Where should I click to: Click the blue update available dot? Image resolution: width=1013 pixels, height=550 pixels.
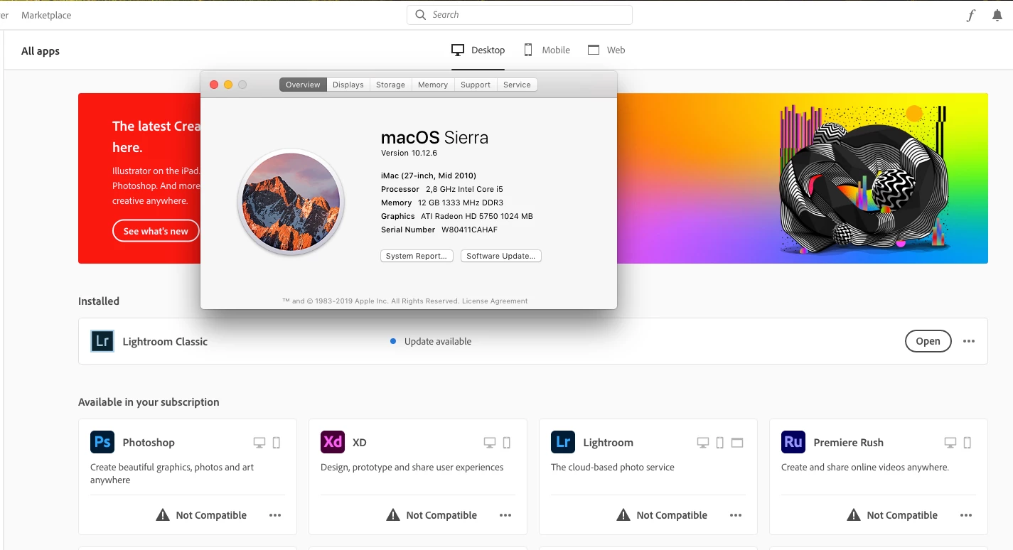pos(393,341)
